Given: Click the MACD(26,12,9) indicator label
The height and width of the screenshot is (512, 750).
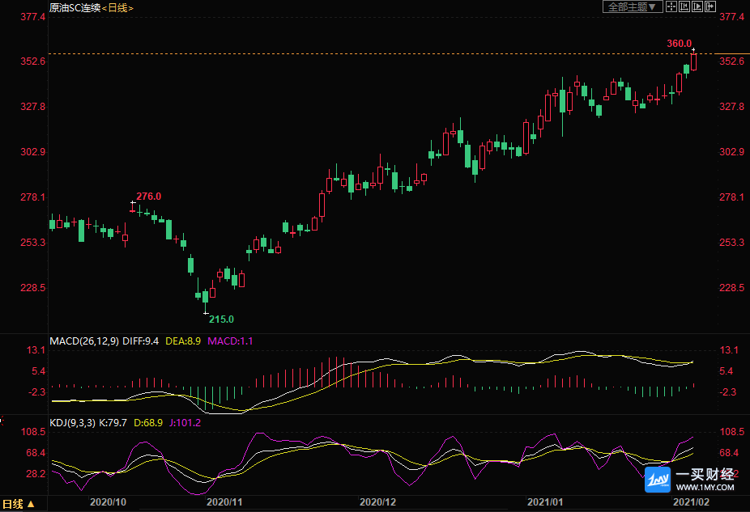Looking at the screenshot, I should 84,341.
